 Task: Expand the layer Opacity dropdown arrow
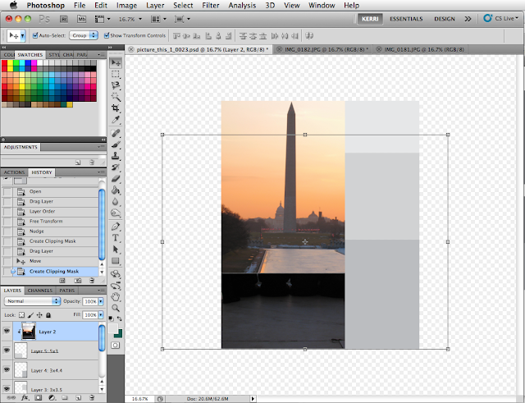(103, 301)
